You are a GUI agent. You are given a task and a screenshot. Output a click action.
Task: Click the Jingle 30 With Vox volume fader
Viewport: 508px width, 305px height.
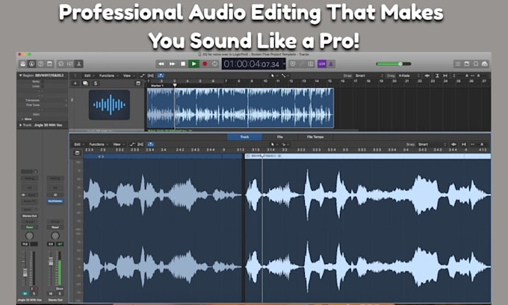click(x=25, y=272)
